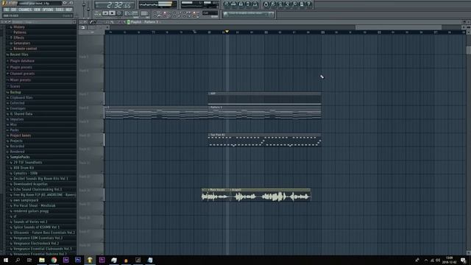Expand Channel presets folder
471x265 pixels.
[22, 74]
